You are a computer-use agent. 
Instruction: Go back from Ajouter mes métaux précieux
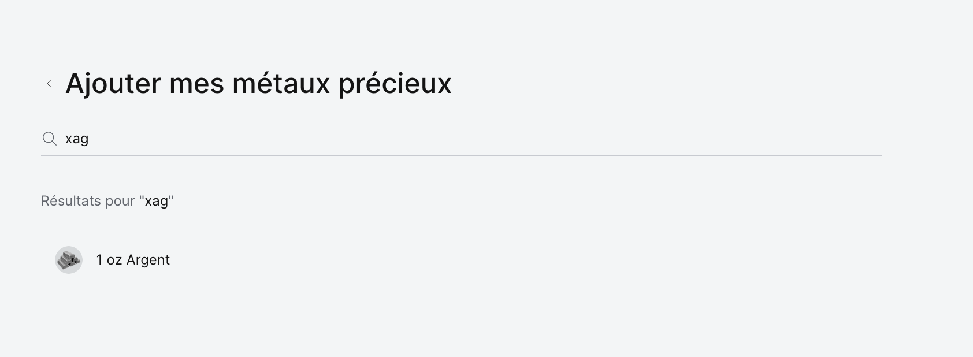(49, 84)
